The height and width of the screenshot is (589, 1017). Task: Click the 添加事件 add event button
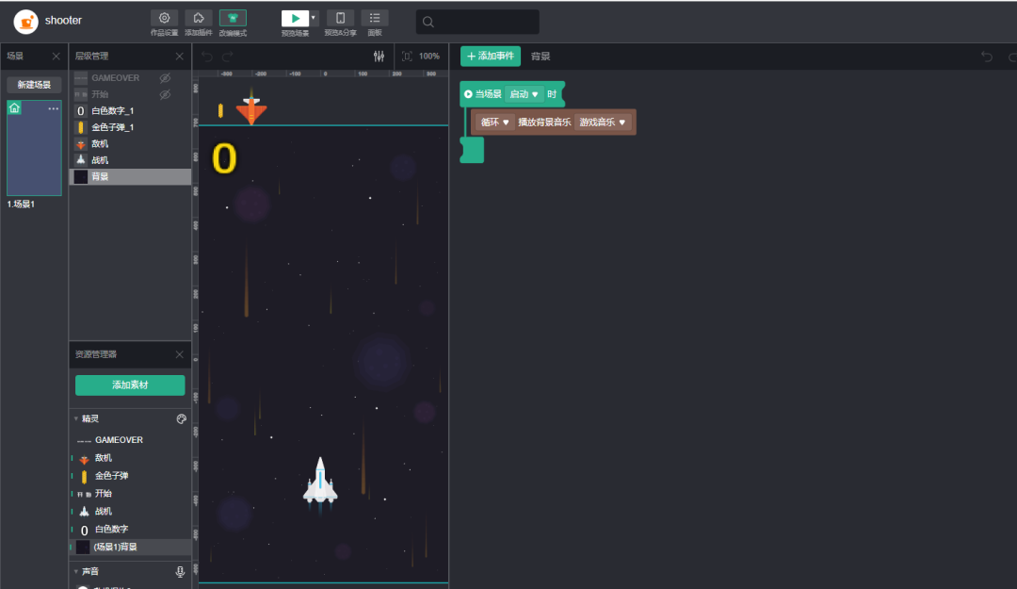[x=491, y=57]
